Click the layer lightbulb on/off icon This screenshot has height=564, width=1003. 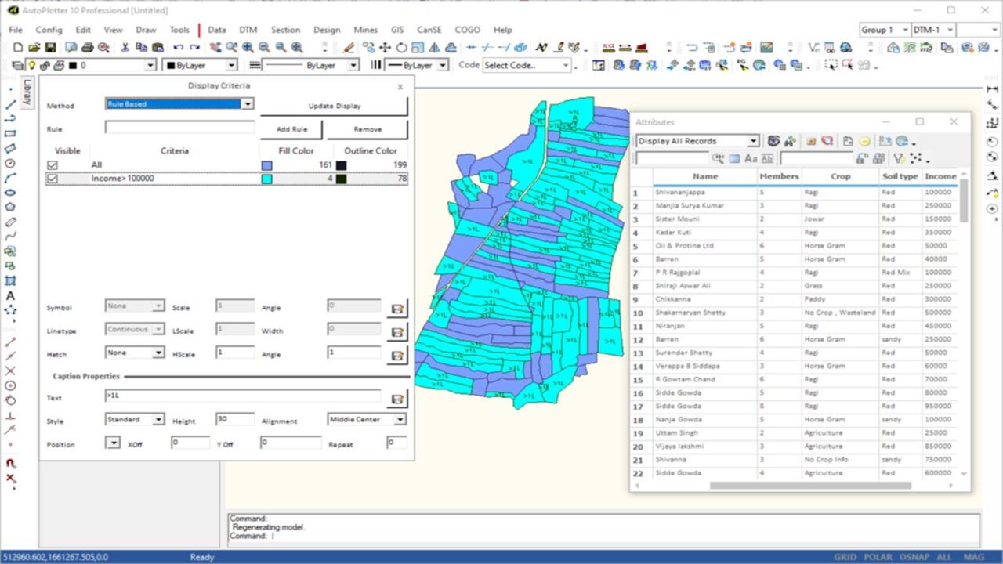point(32,66)
